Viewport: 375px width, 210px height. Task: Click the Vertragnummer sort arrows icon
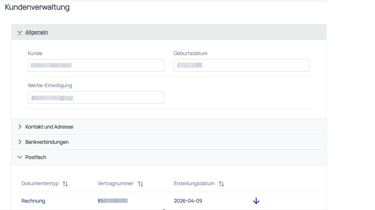point(140,184)
